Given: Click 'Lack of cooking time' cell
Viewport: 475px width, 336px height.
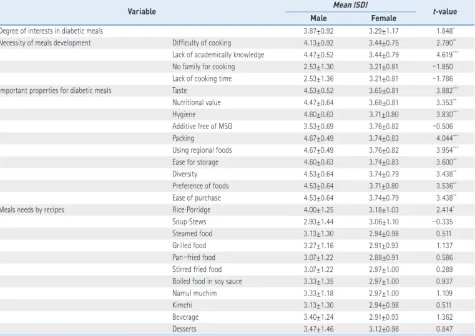Looking at the screenshot, I should pos(202,79).
